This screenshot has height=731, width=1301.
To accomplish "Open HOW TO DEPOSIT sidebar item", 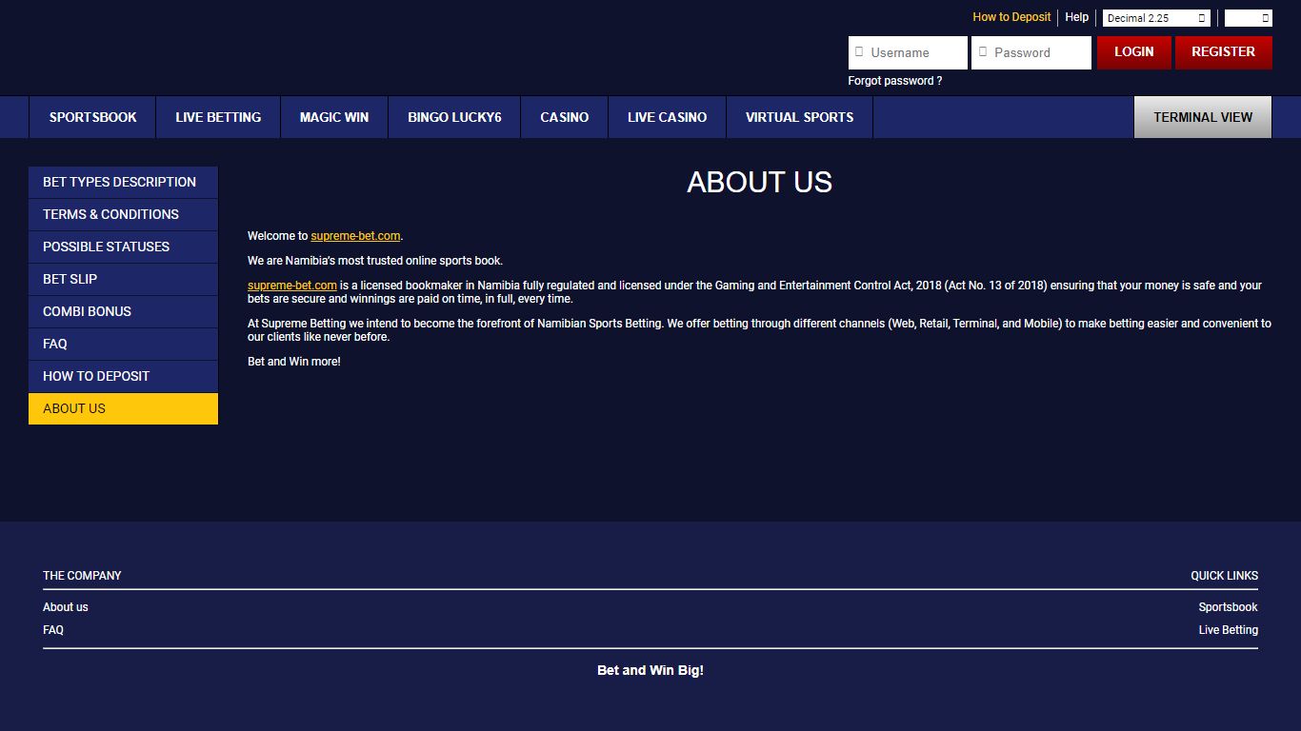I will [123, 376].
